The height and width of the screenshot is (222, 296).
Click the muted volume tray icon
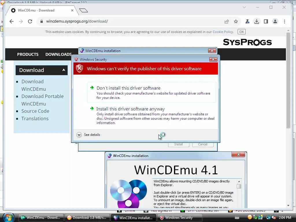[x=273, y=217]
